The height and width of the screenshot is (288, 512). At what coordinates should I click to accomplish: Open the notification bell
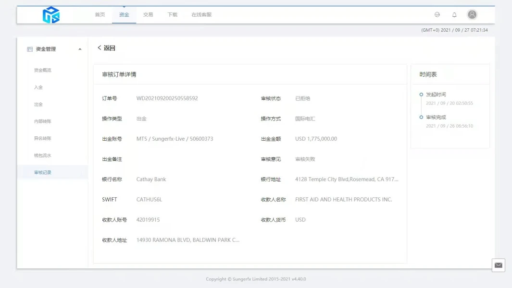pos(454,15)
